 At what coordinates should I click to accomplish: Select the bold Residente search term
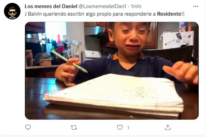(169, 14)
